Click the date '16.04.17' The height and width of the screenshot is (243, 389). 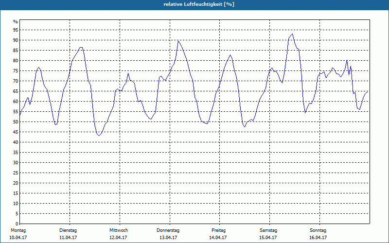[x=318, y=238]
